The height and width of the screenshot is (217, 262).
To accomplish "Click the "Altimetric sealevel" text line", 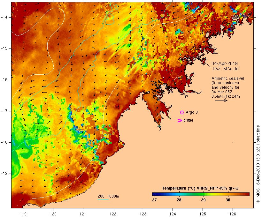I will click(228, 79).
